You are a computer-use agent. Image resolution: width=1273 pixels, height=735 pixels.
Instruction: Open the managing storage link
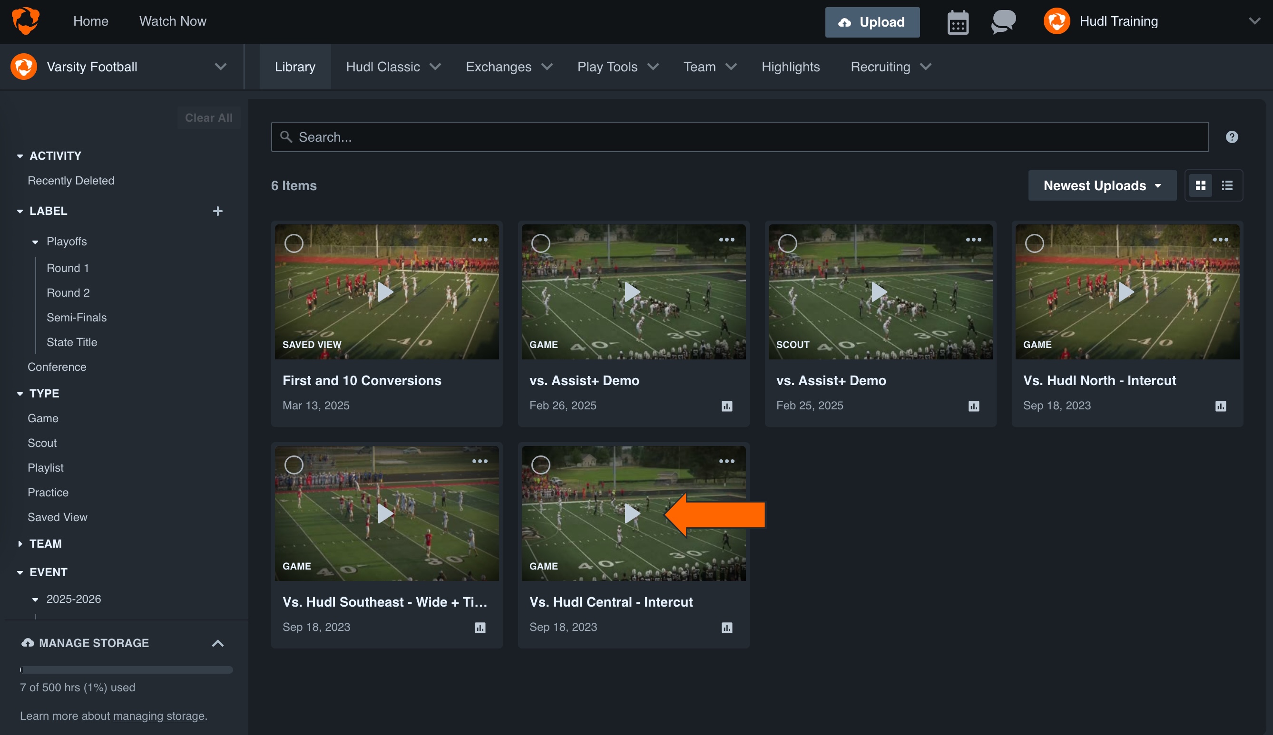click(x=158, y=716)
